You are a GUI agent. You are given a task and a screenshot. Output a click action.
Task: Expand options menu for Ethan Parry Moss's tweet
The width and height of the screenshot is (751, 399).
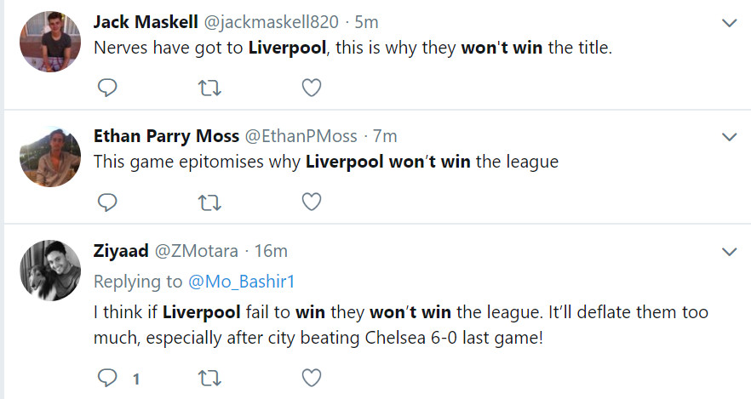tap(729, 137)
